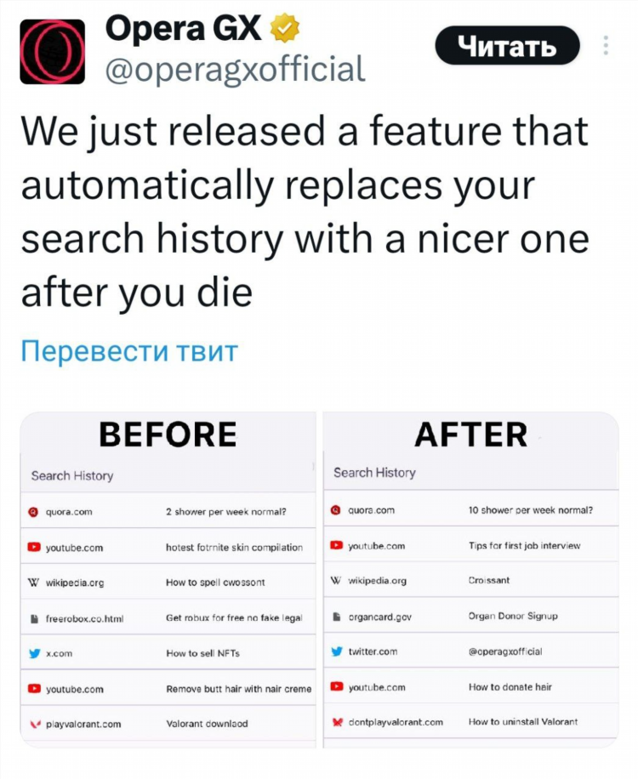
Task: Click the quora icon in BEFORE list
Action: [x=33, y=512]
